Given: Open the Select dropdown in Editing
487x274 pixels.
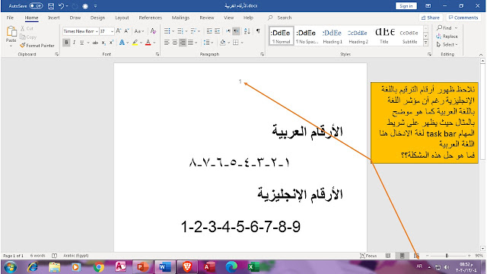Looking at the screenshot, I should pyautogui.click(x=447, y=45).
